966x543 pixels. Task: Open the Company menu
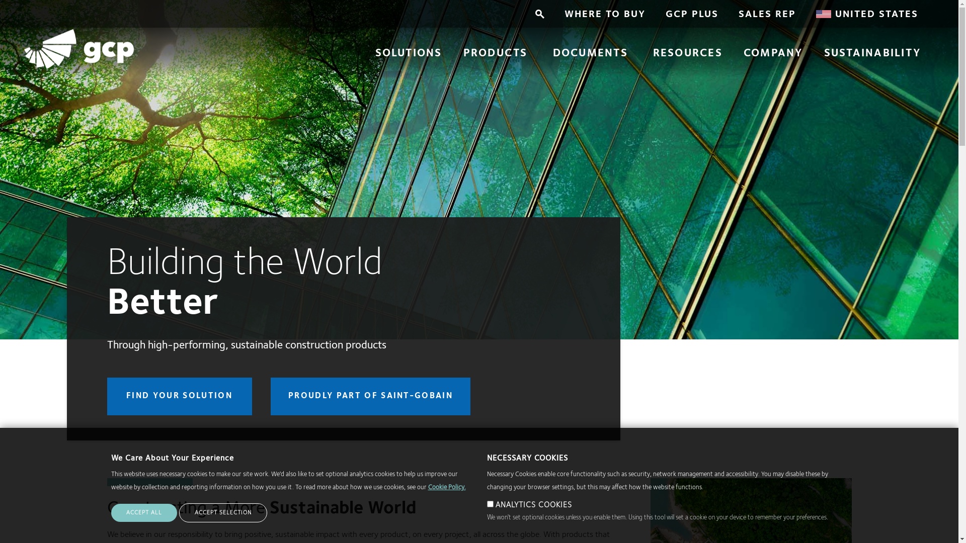click(773, 53)
